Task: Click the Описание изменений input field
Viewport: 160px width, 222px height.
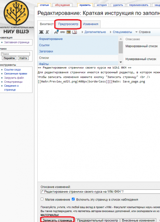Action: (x=100, y=192)
